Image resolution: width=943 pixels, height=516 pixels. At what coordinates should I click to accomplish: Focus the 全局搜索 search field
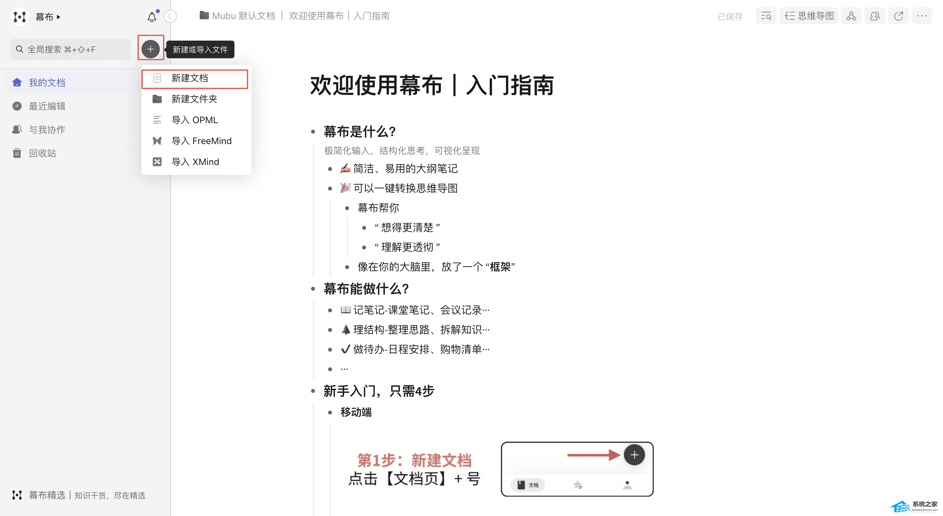tap(71, 49)
